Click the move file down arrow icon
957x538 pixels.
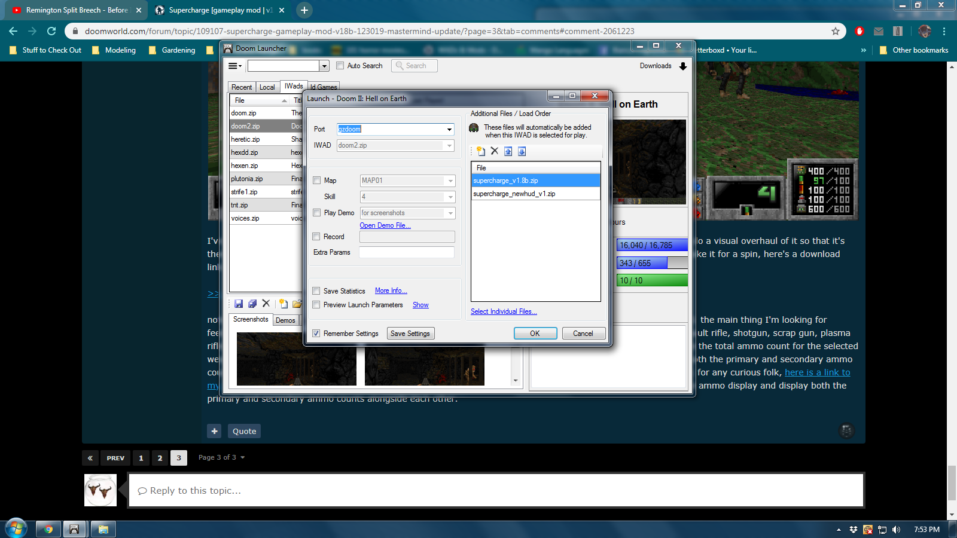[522, 151]
